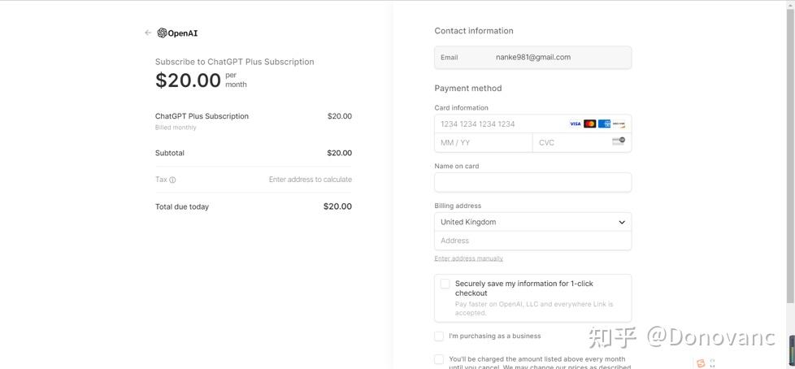Open the United Kingdom country dropdown
Image resolution: width=795 pixels, height=369 pixels.
[x=532, y=222]
